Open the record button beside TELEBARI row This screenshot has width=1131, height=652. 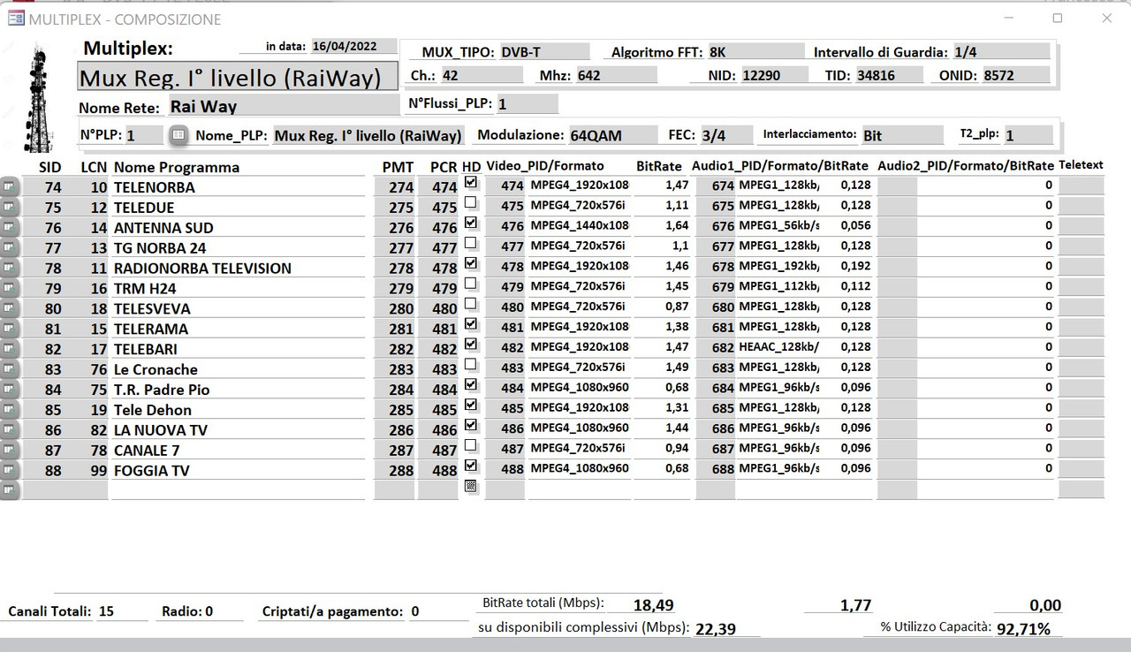pos(10,349)
